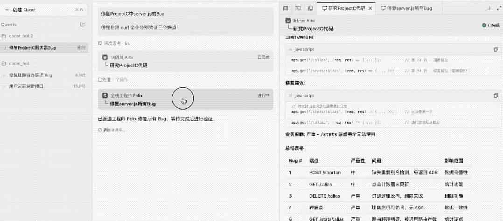Click the 进行中 status on Felix card

[x=263, y=95]
